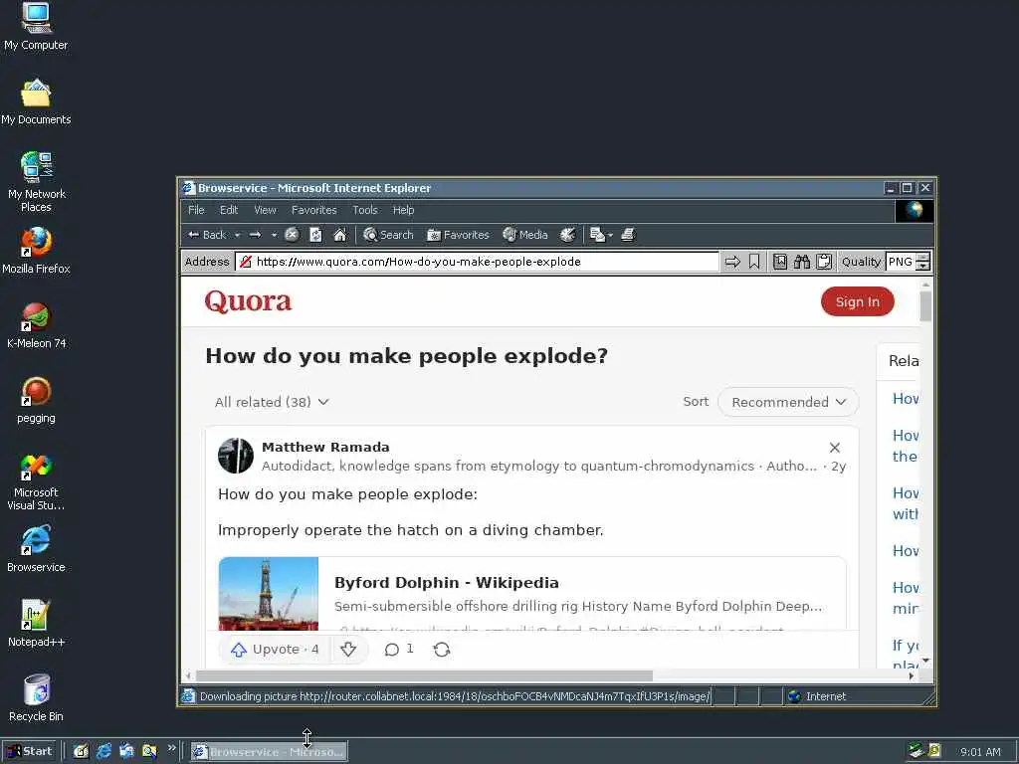The width and height of the screenshot is (1019, 764).
Task: Dismiss the answer with the X icon
Action: tap(835, 448)
